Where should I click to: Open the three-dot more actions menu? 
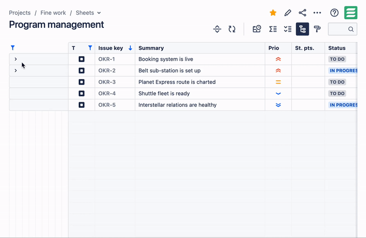(317, 13)
